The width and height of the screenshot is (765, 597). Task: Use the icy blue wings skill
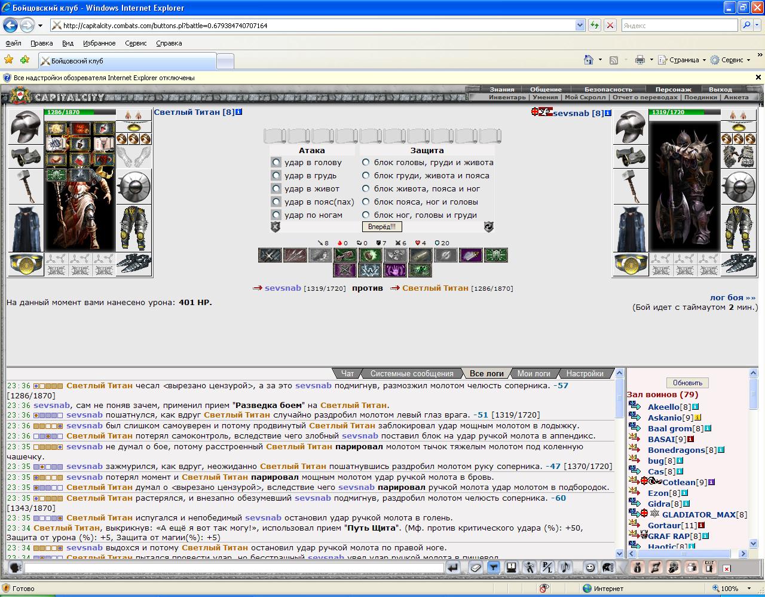[370, 270]
